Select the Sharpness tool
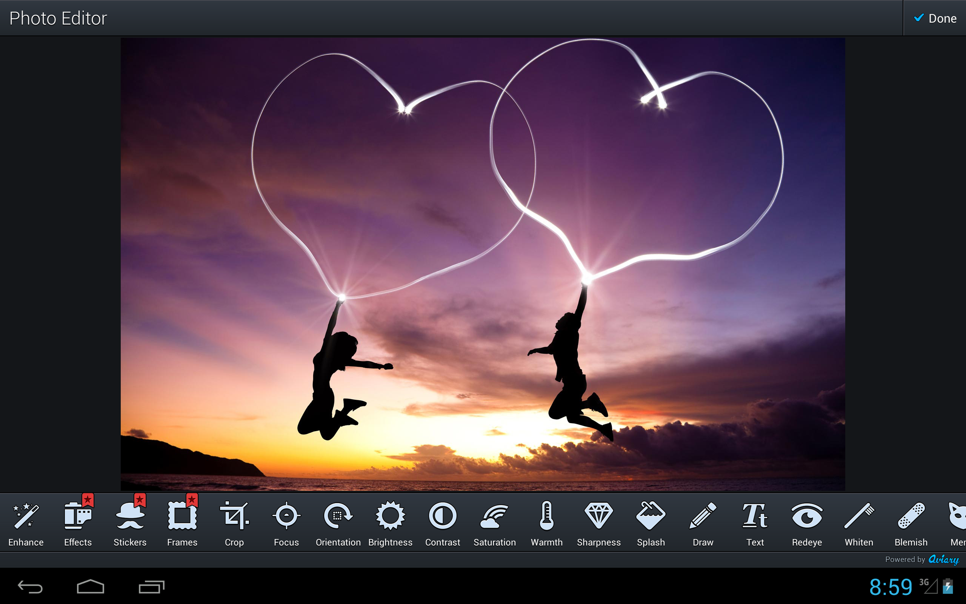The height and width of the screenshot is (604, 966). pyautogui.click(x=598, y=523)
